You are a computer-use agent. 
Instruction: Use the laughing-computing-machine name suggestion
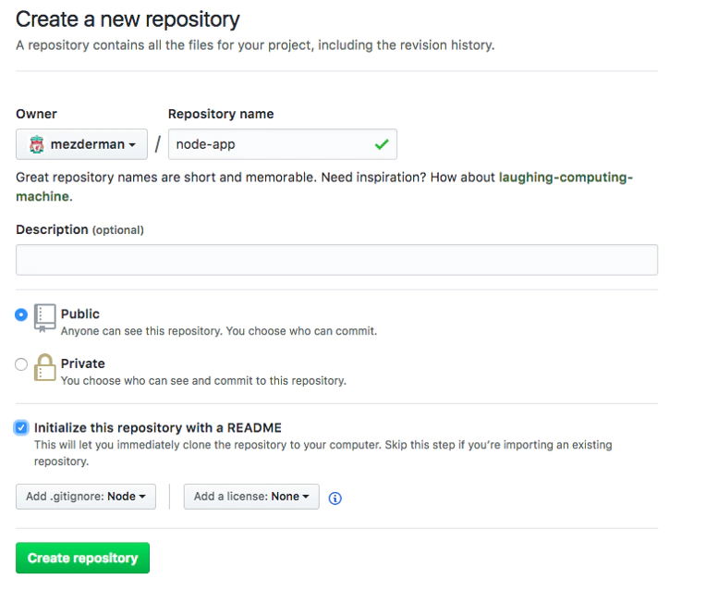click(x=324, y=187)
